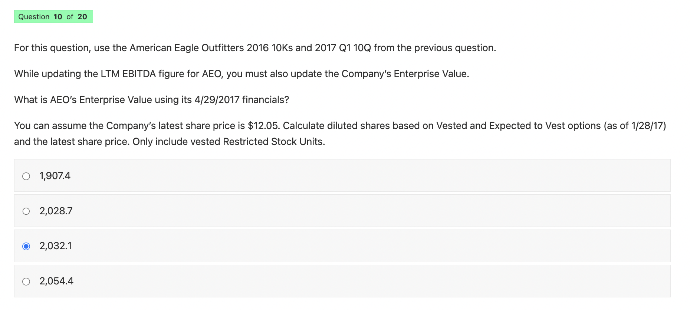Click the $12.05 share price text
Screen dimensions: 690x310
coord(263,126)
